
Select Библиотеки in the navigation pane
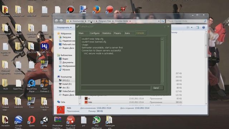(x=65, y=55)
